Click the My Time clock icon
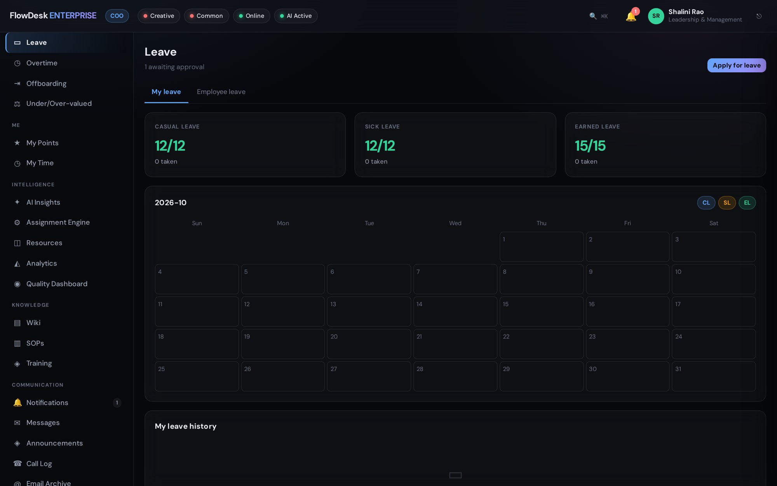This screenshot has width=777, height=486. click(x=17, y=163)
